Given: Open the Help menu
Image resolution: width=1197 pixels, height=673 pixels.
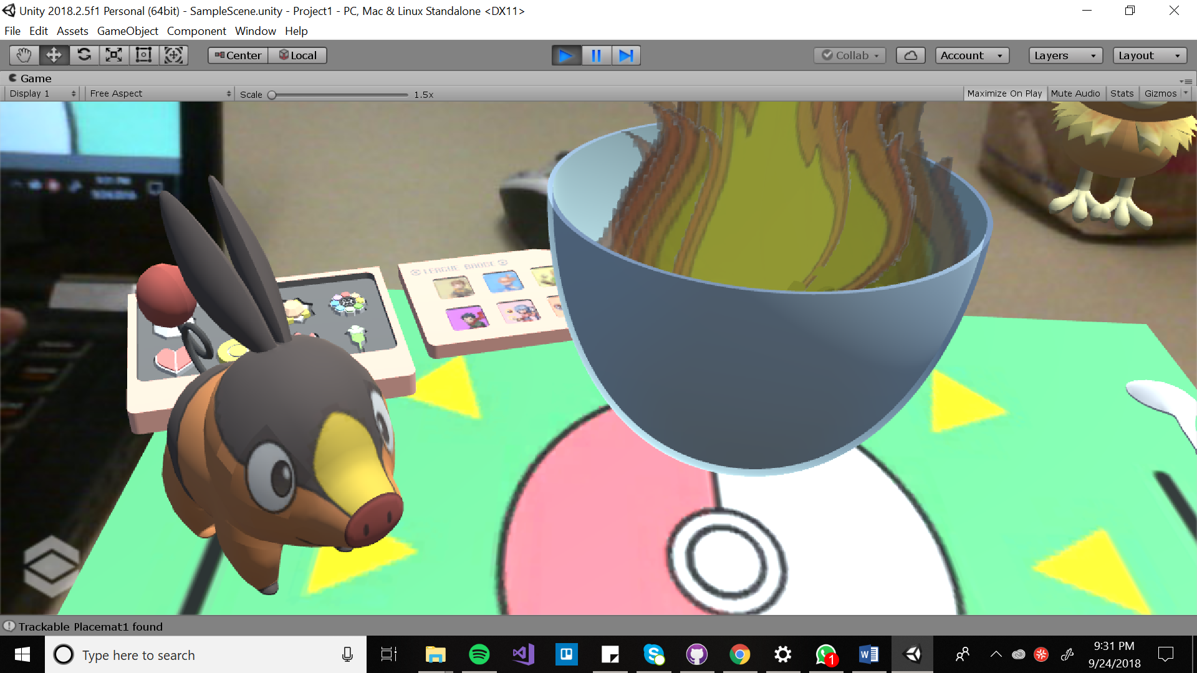Looking at the screenshot, I should pyautogui.click(x=296, y=31).
